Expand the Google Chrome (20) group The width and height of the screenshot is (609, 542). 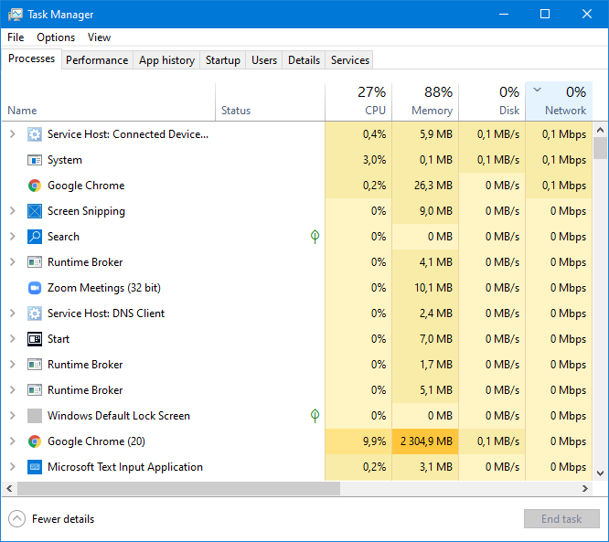coord(13,441)
